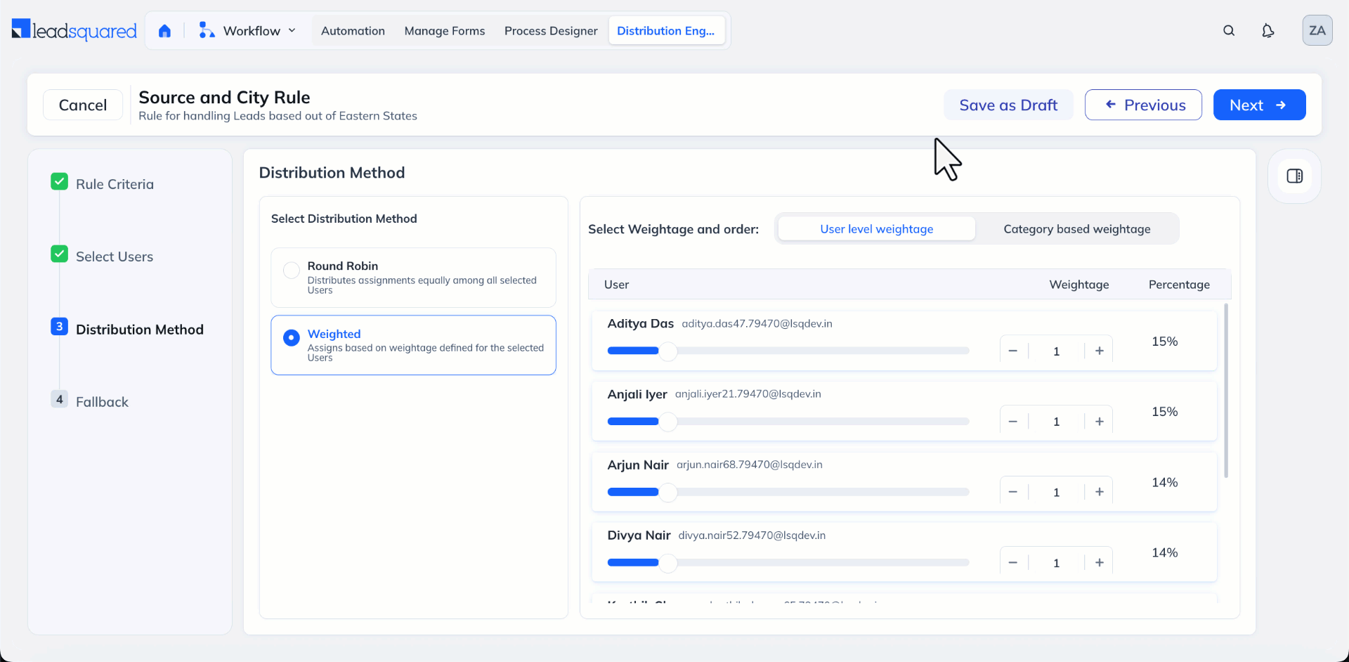Image resolution: width=1349 pixels, height=662 pixels.
Task: Decrease weightage for Arjun Nair
Action: (x=1013, y=492)
